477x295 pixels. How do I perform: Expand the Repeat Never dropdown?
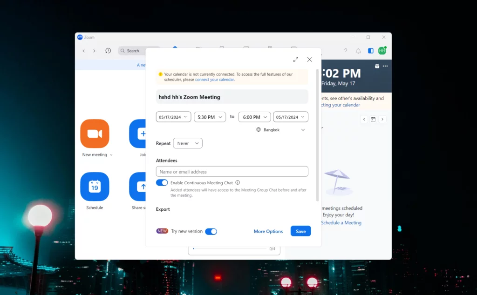coord(187,143)
